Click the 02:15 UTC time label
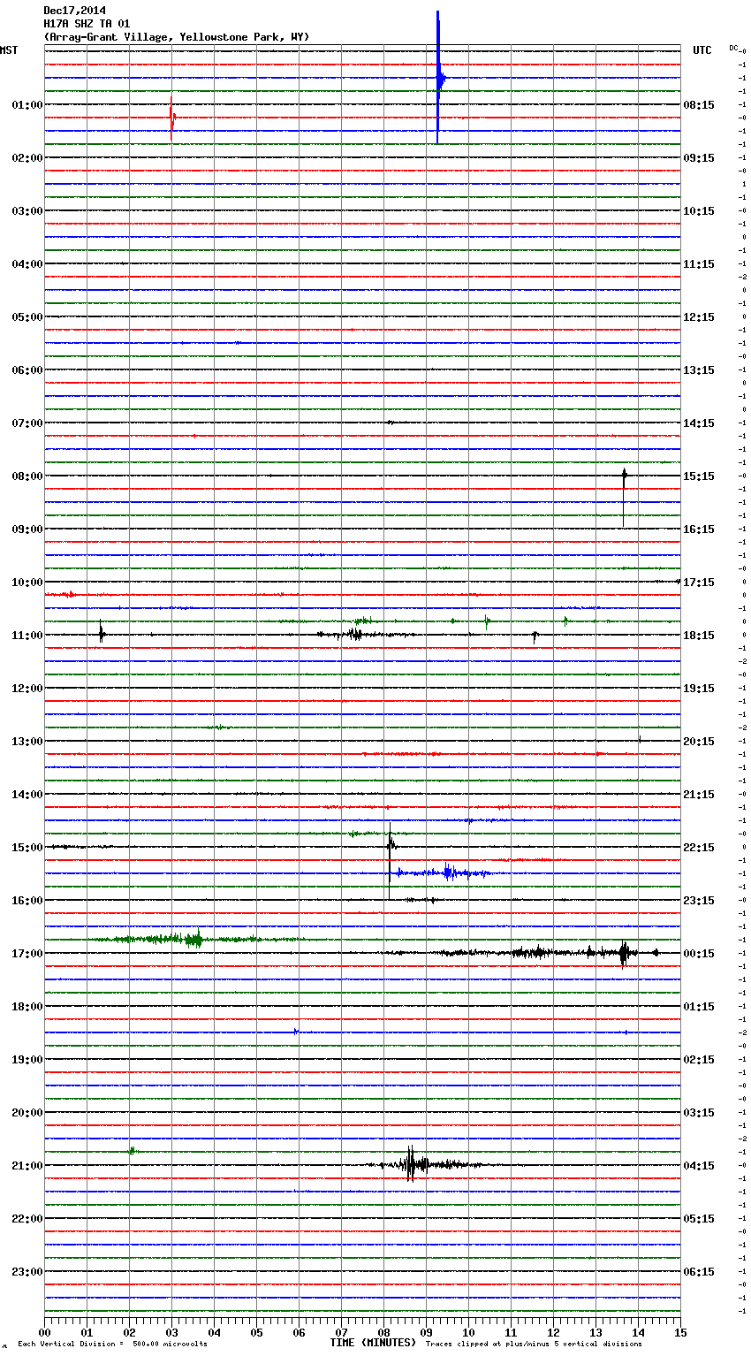751x1356 pixels. [699, 1060]
